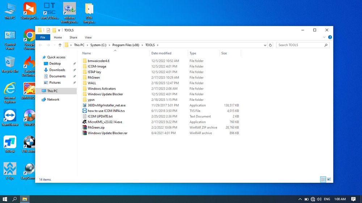This screenshot has width=362, height=203.
Task: Launch Internet Explorer from the desktop
Action: click(10, 92)
